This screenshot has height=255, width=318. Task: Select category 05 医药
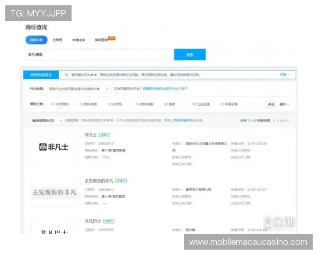click(170, 104)
